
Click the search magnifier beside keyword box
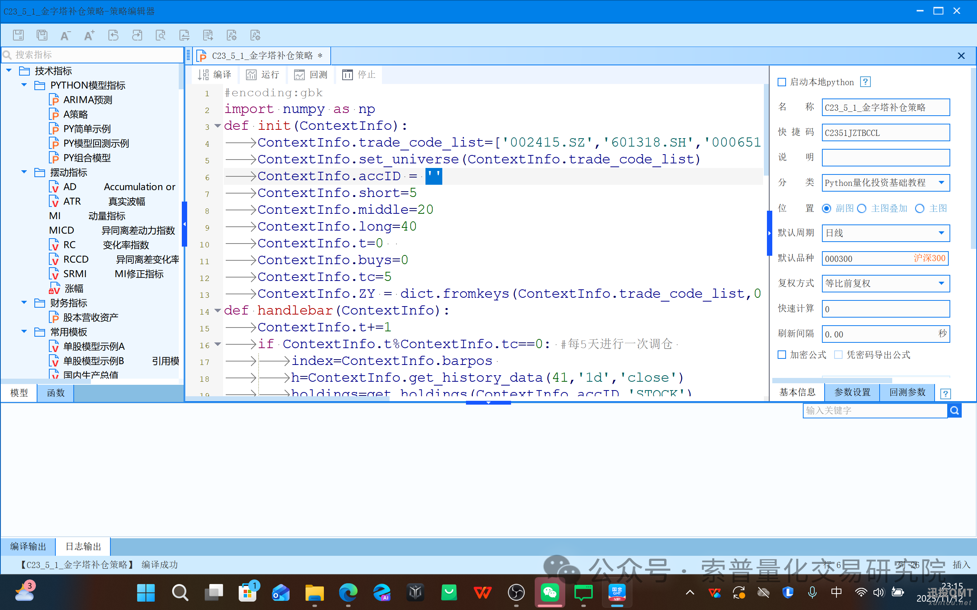tap(954, 410)
